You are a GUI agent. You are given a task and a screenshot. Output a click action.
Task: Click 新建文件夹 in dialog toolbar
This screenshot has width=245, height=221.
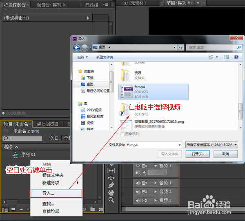pos(105,57)
